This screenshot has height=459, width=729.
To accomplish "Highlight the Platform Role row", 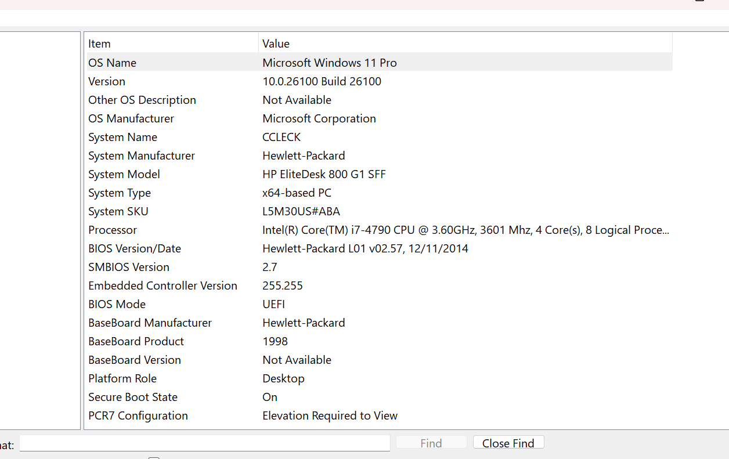I will [x=122, y=378].
